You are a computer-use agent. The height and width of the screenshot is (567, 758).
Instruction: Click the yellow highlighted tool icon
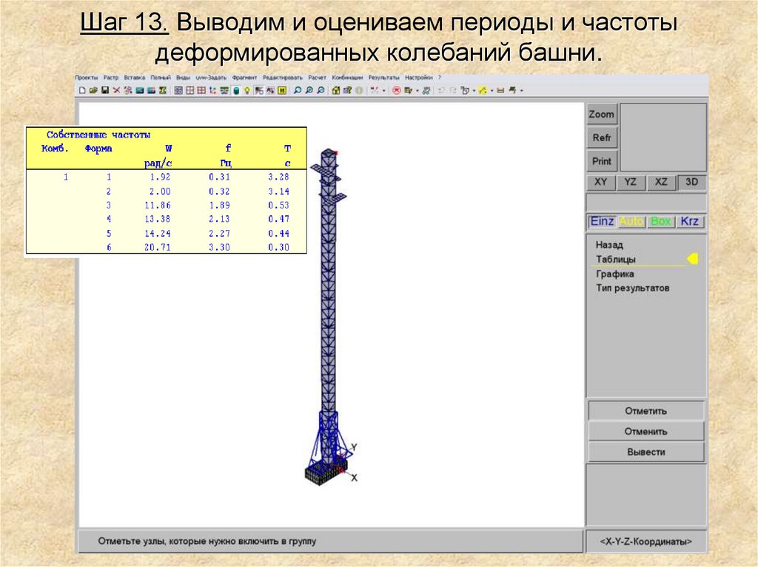(x=483, y=90)
